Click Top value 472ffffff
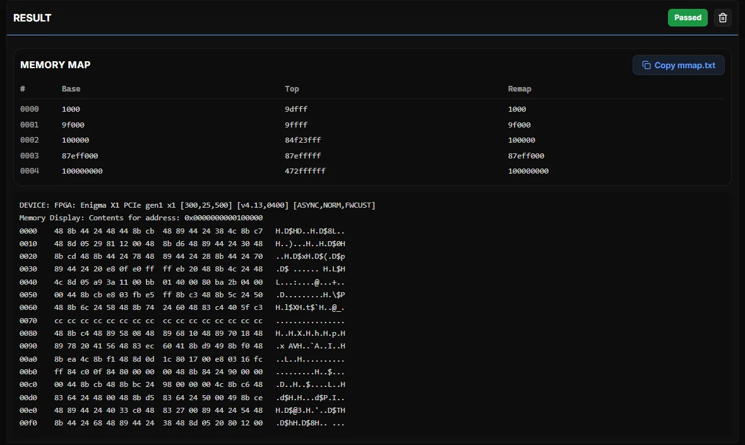 305,171
